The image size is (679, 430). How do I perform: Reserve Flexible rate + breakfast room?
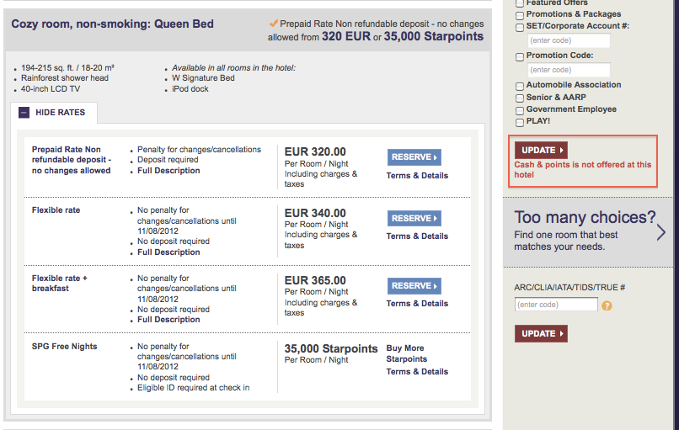click(414, 286)
